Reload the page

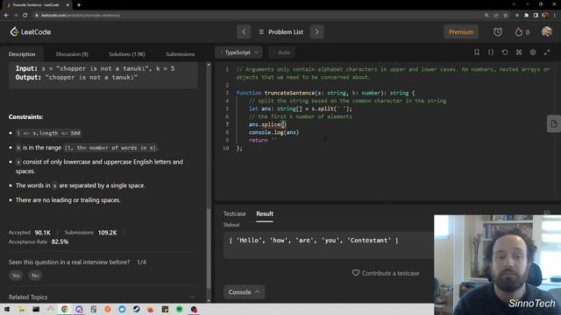(25, 16)
